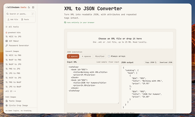
Task: Click the Input XML textarea resize handle
Action: (118, 103)
